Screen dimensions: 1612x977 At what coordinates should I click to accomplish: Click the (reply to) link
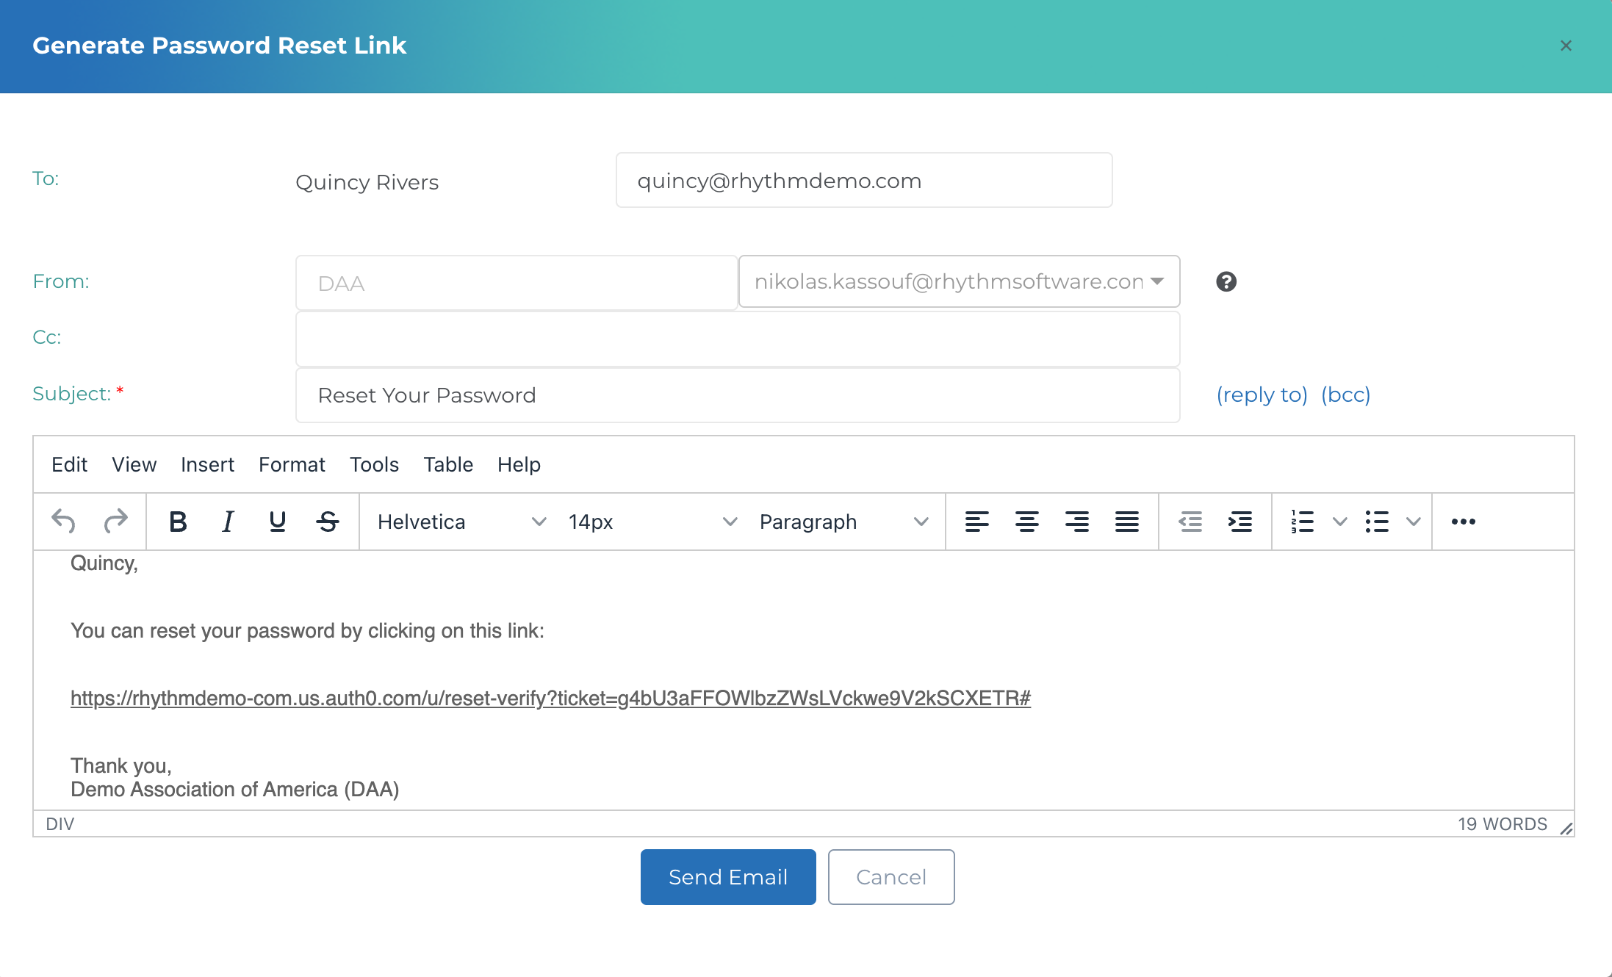(x=1262, y=394)
